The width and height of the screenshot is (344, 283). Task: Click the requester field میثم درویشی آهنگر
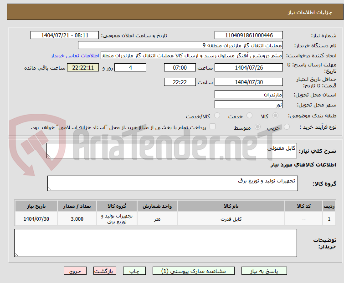click(191, 56)
